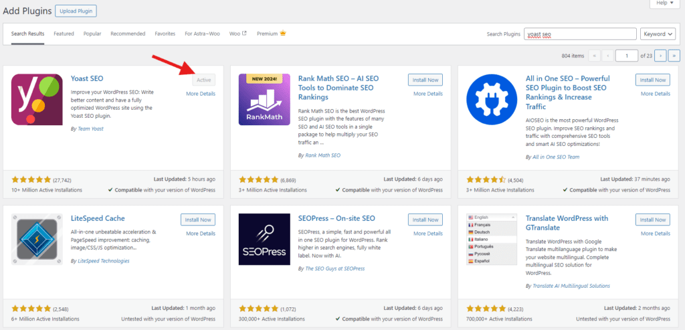Click the LiteSpeed Cache plugin icon
685x330 pixels.
[x=37, y=240]
